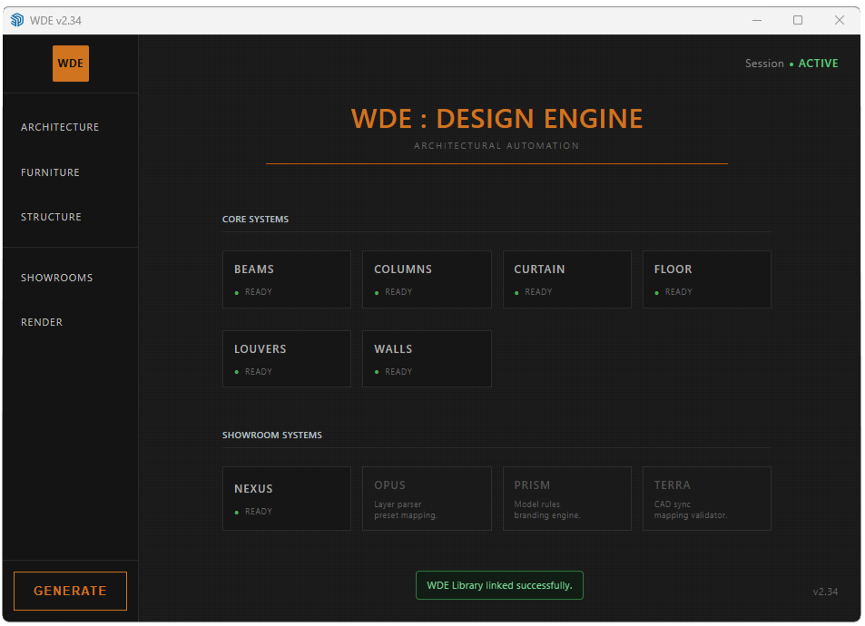Click the WDE v2.34 title bar text
The image size is (865, 626).
(x=55, y=20)
